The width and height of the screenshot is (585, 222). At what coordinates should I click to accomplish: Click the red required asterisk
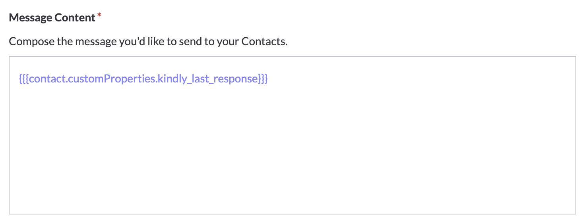pos(99,16)
